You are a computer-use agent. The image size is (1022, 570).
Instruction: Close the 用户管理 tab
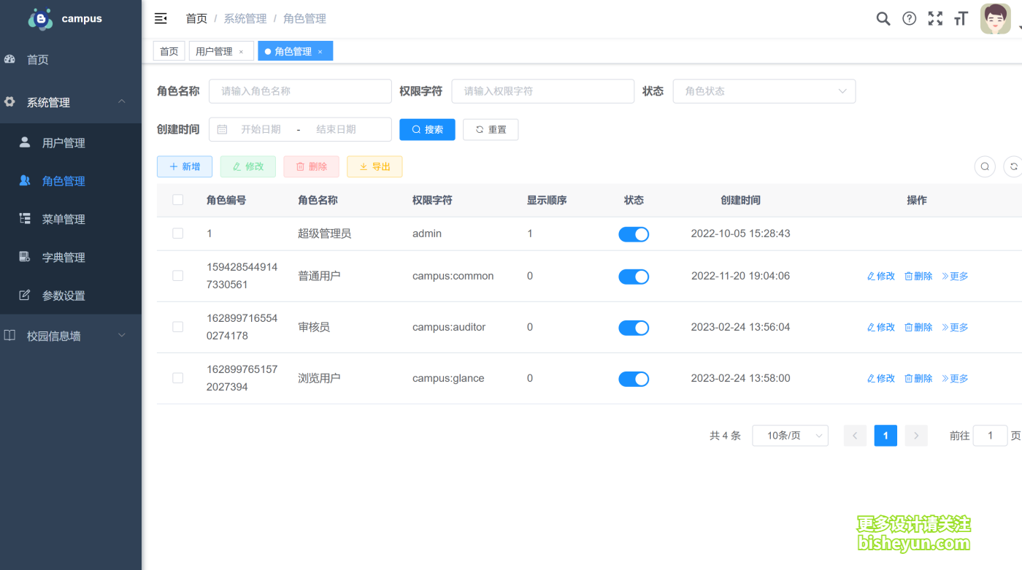coord(241,52)
